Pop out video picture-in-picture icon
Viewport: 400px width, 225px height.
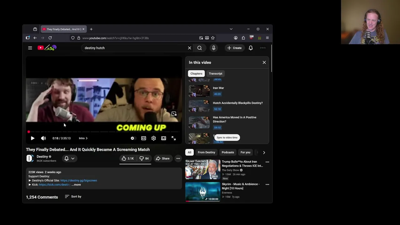click(x=174, y=114)
